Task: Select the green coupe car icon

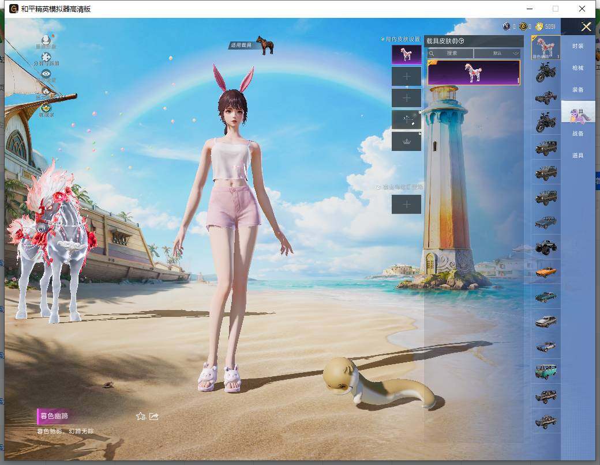Action: coord(546,297)
